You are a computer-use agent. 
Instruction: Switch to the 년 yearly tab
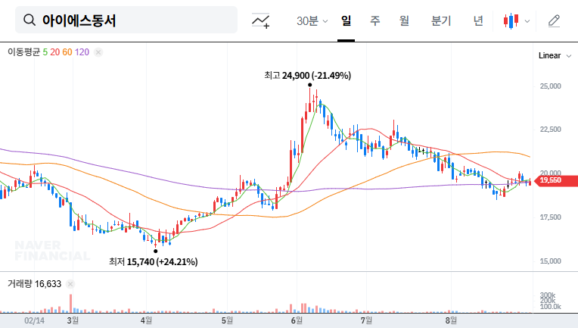[x=478, y=20]
